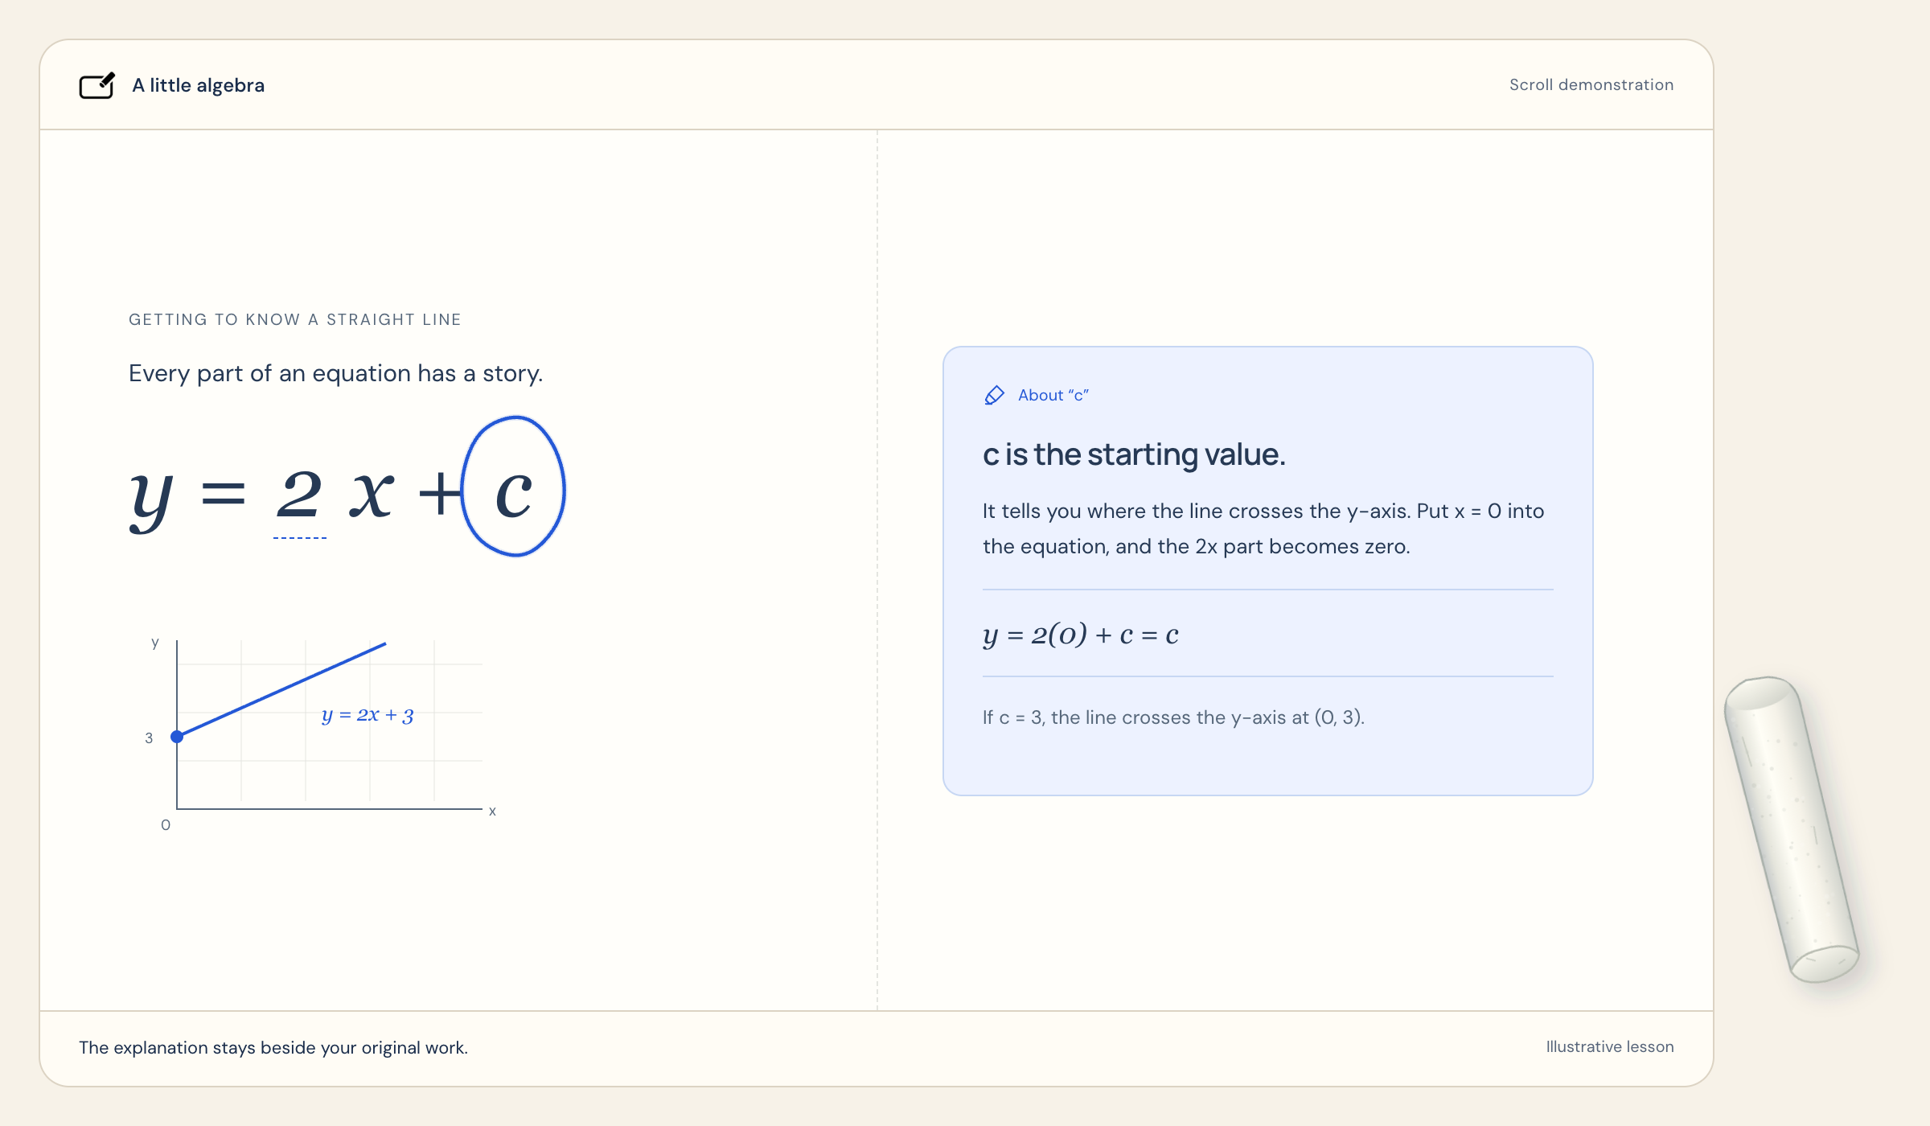Click the "Illustrative lesson" footer label
Screen dimensions: 1930x1126
click(x=1609, y=1046)
